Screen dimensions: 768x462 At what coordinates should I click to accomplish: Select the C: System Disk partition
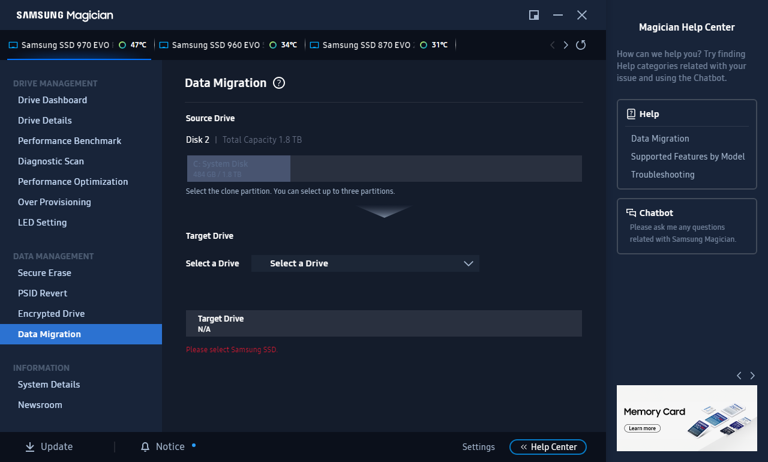coord(238,169)
